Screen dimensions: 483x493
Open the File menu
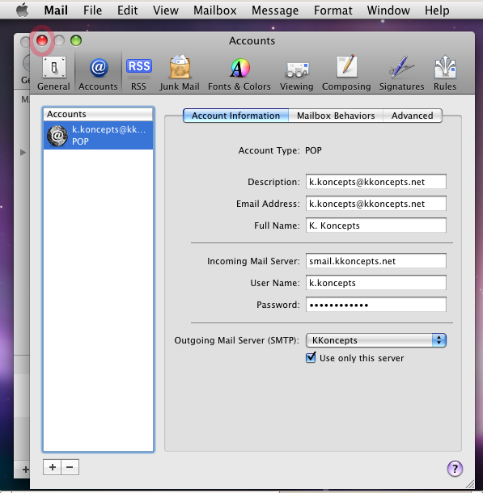tap(92, 11)
